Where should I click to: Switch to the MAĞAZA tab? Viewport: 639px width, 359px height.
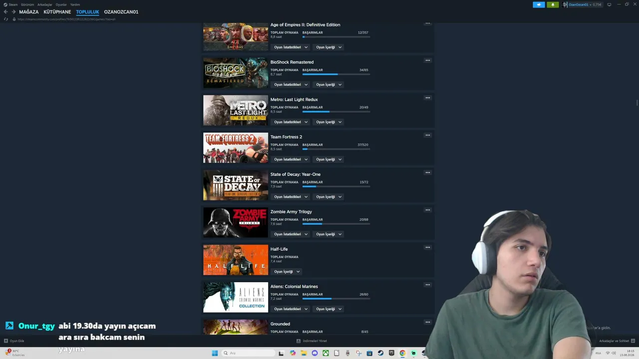click(x=29, y=12)
